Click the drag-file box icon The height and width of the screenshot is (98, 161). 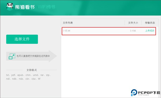(x=12, y=56)
